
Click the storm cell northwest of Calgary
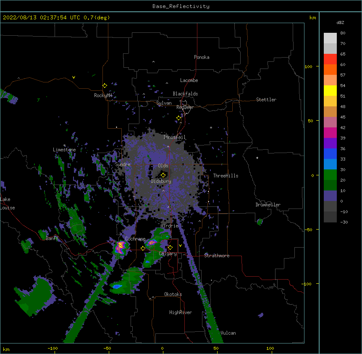152,243
